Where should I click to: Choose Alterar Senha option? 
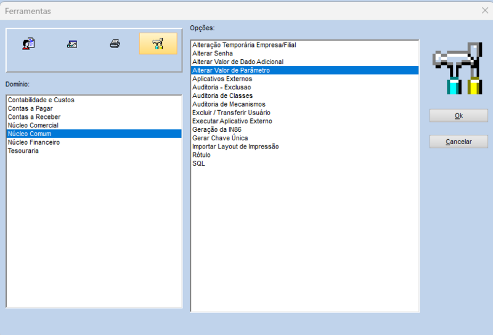(304, 54)
